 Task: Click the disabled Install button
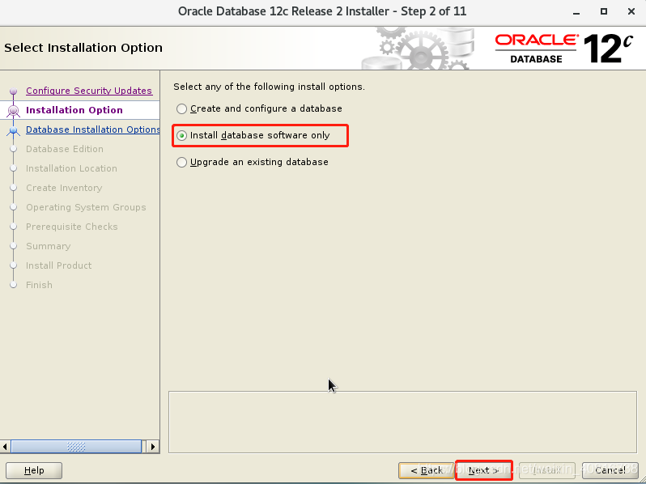pos(546,470)
